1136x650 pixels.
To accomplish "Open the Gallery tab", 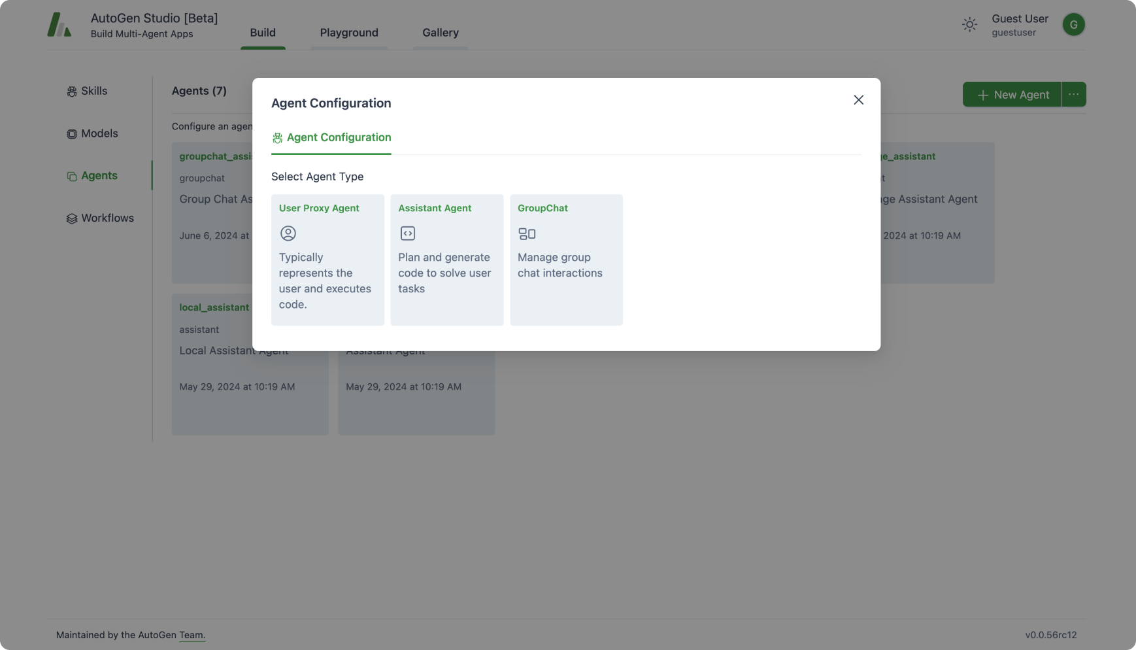I will tap(441, 33).
